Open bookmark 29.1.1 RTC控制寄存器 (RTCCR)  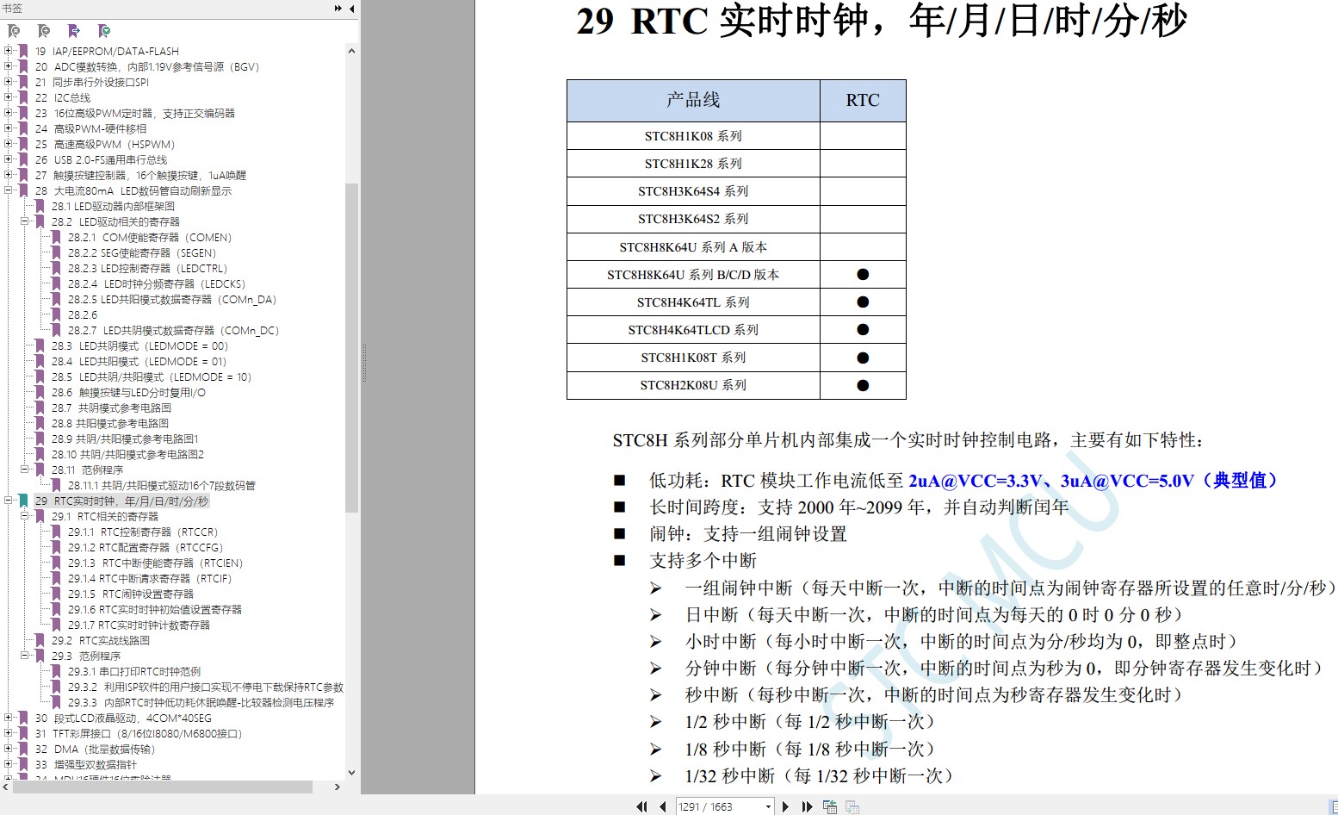(143, 532)
